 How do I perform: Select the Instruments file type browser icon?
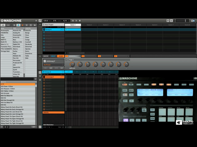tap(26, 25)
